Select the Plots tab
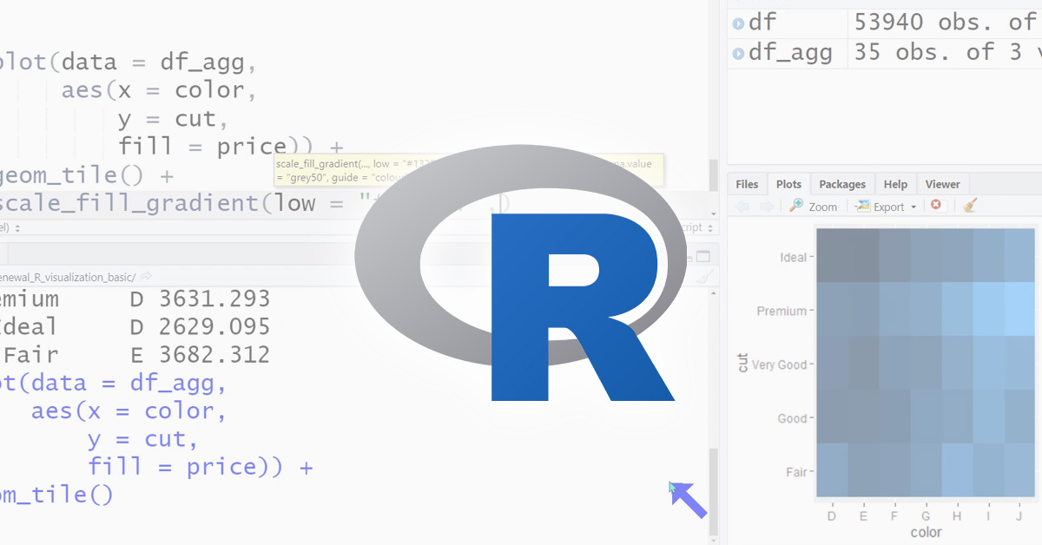1042x545 pixels. point(788,184)
